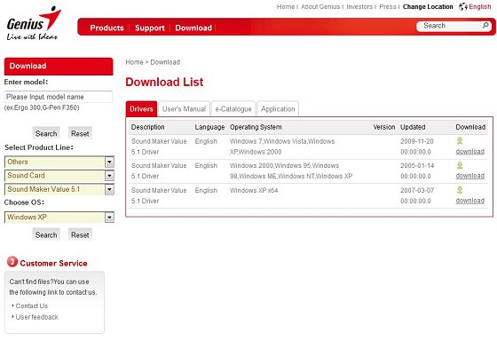The width and height of the screenshot is (497, 341).
Task: Open the About Genius link
Action: pos(320,7)
